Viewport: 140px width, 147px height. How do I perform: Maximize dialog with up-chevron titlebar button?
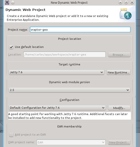pyautogui.click(x=126, y=3)
